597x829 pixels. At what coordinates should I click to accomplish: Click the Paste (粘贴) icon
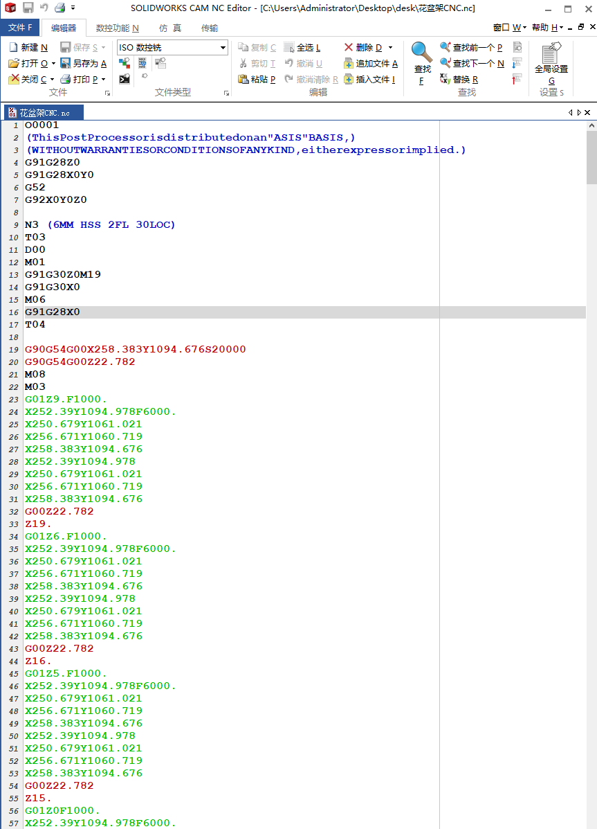click(243, 80)
